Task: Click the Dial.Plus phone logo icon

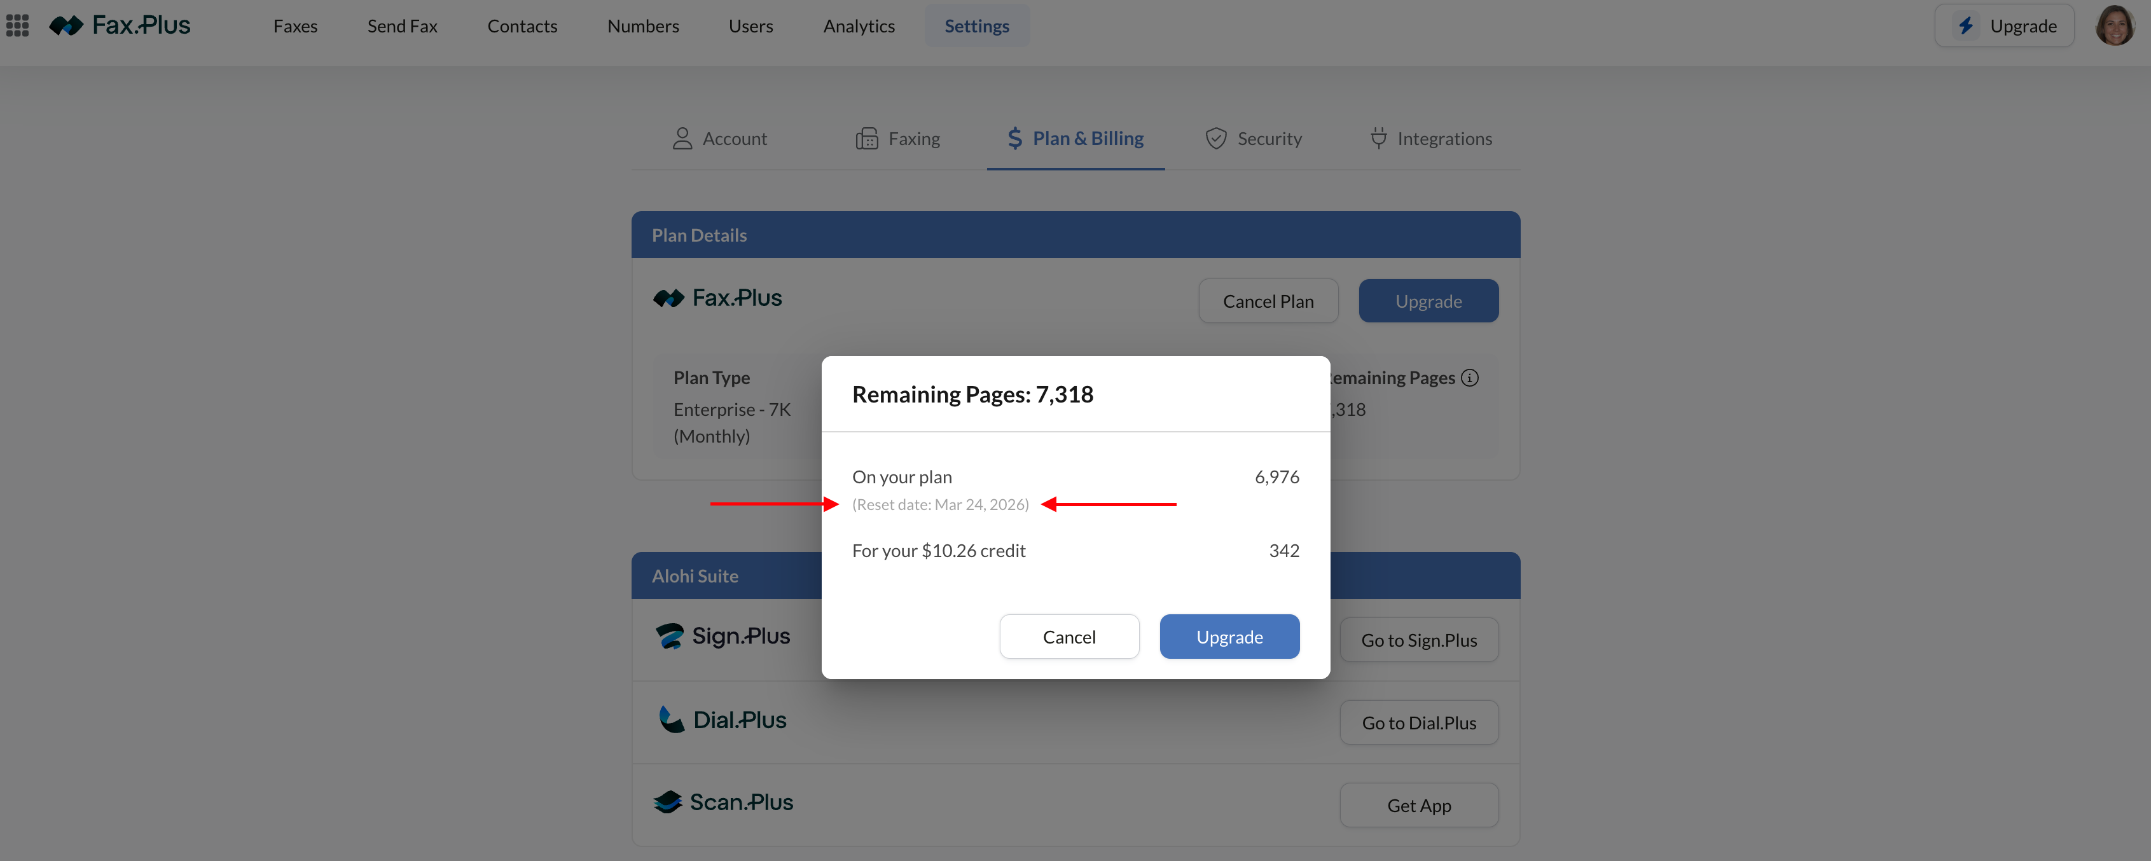Action: (670, 720)
